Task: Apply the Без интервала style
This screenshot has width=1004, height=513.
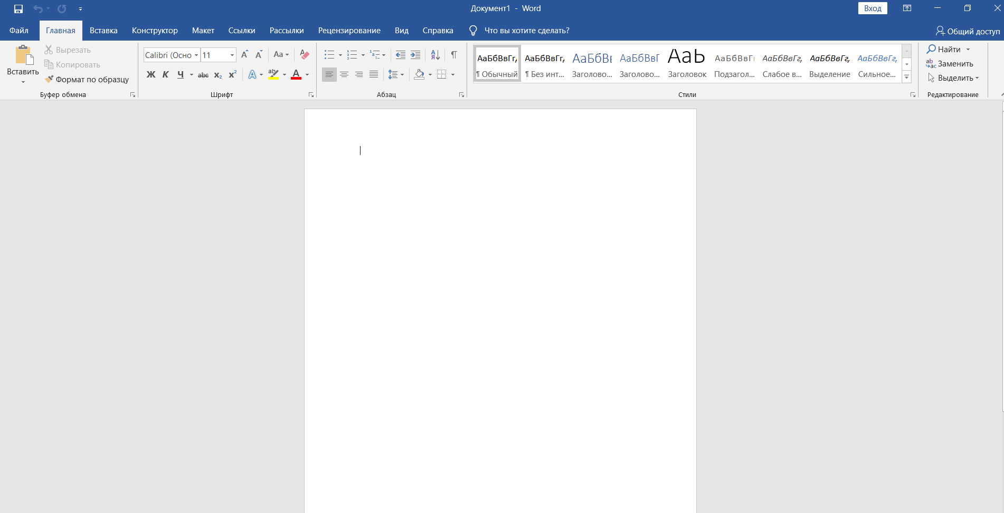Action: coord(545,63)
